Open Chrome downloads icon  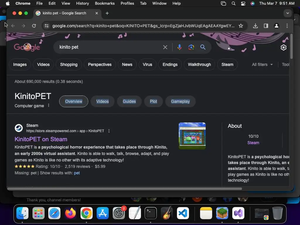point(255,26)
